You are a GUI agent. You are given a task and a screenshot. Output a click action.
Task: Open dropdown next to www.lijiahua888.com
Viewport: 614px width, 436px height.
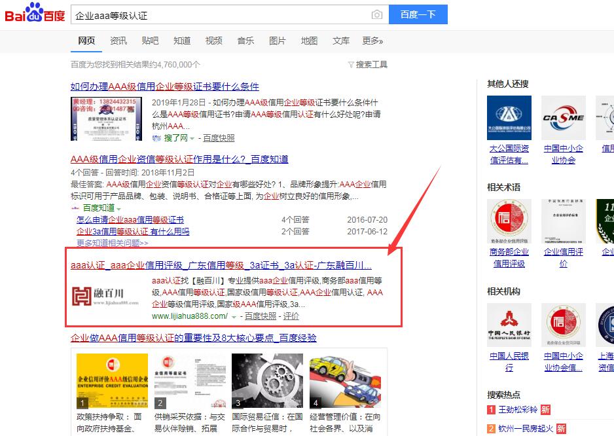(234, 317)
